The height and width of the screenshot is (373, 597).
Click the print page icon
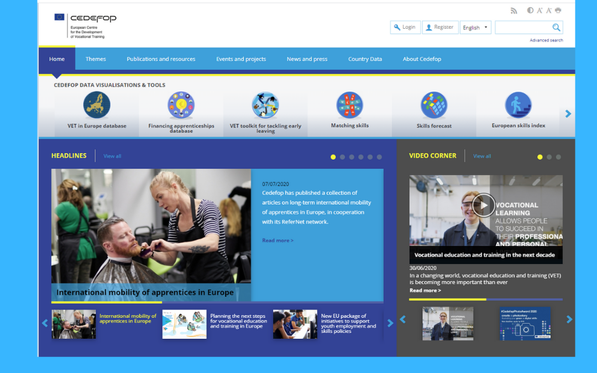[558, 10]
